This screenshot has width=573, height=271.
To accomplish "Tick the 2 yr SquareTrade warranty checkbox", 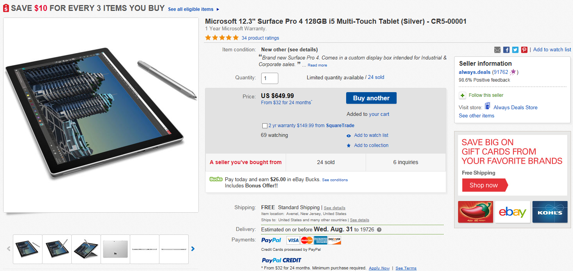I will [x=265, y=126].
